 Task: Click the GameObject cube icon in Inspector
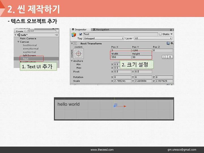click(x=74, y=35)
